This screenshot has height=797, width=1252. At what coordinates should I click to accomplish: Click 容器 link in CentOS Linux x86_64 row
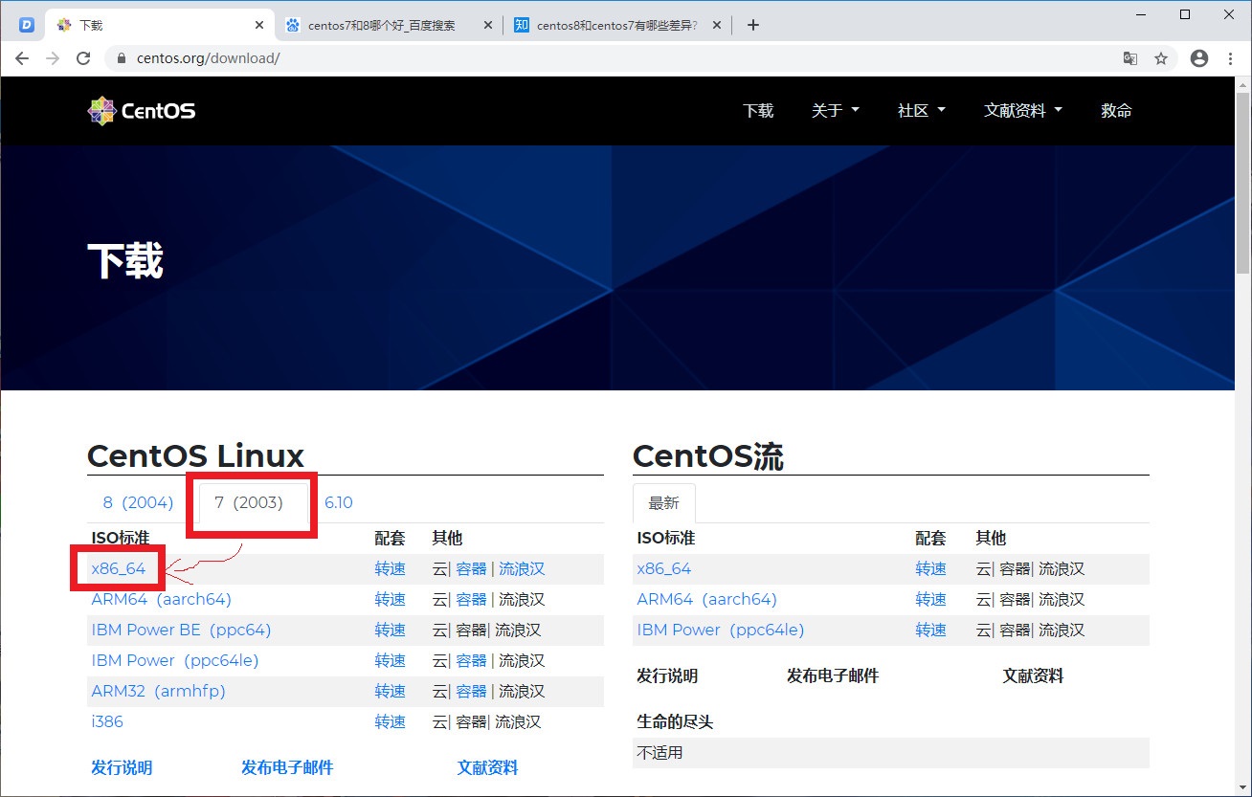click(472, 569)
